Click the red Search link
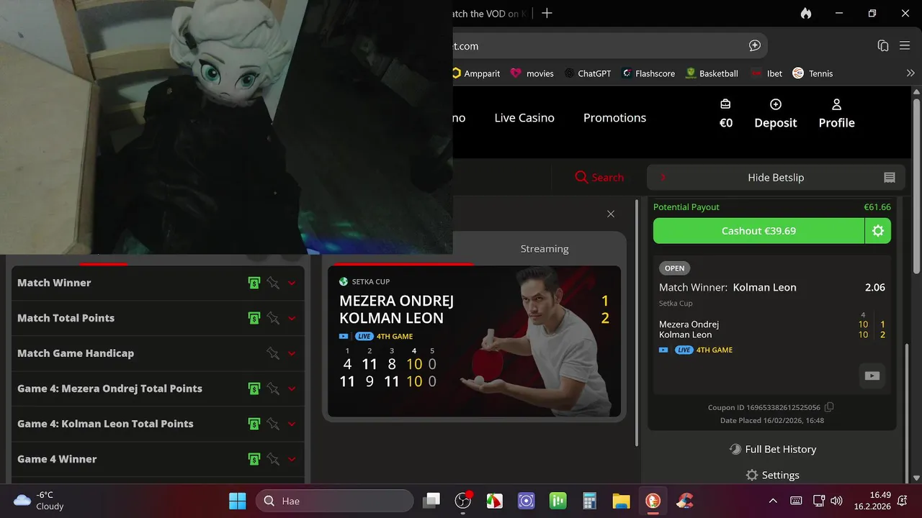This screenshot has width=922, height=518. (599, 178)
